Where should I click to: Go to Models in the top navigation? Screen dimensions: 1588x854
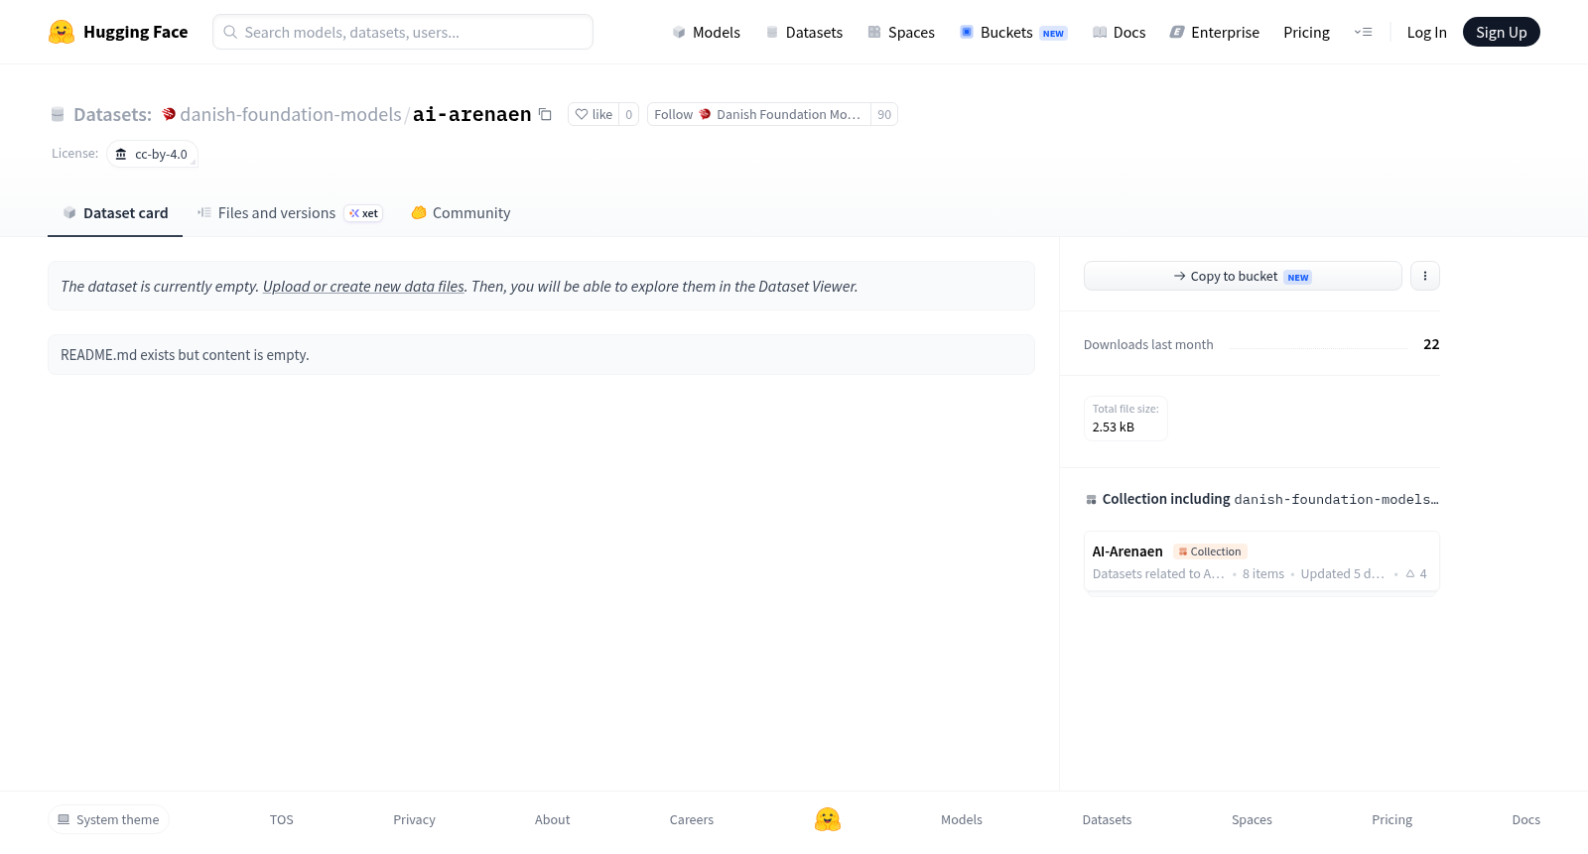click(706, 32)
